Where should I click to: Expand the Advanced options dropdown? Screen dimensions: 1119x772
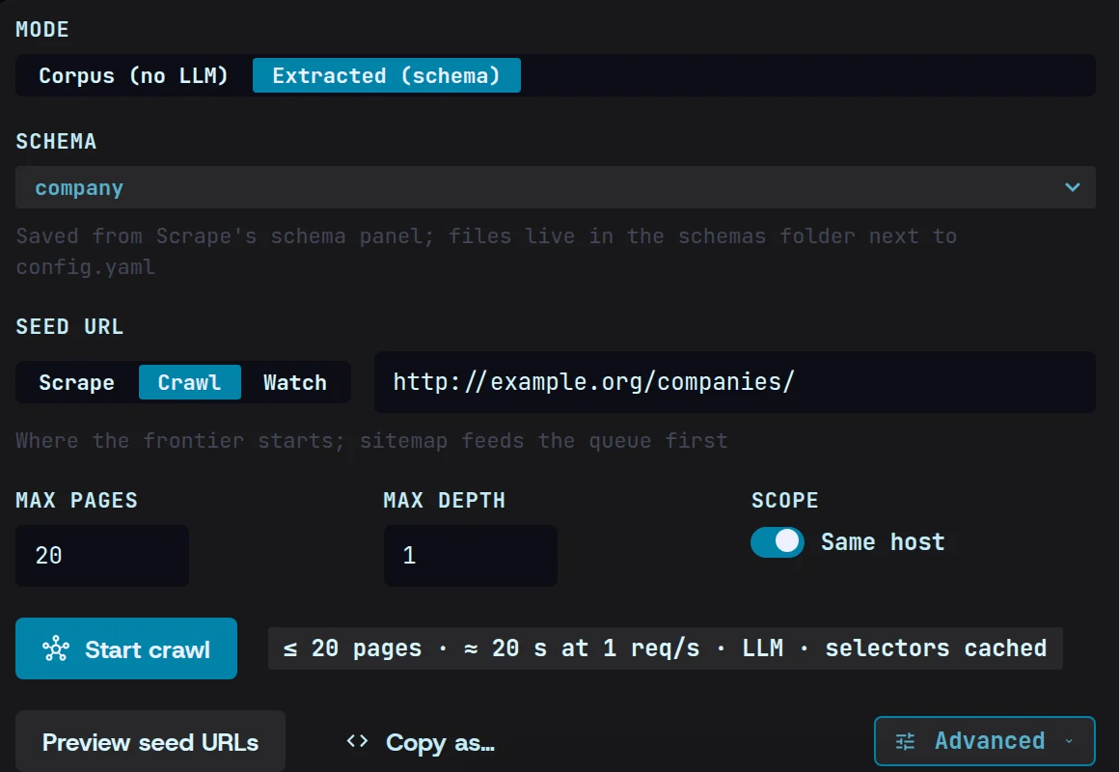coord(985,741)
